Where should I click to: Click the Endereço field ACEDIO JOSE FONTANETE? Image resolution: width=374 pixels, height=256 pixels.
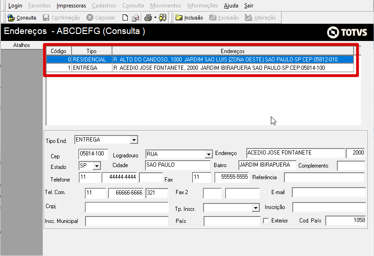[x=295, y=153]
